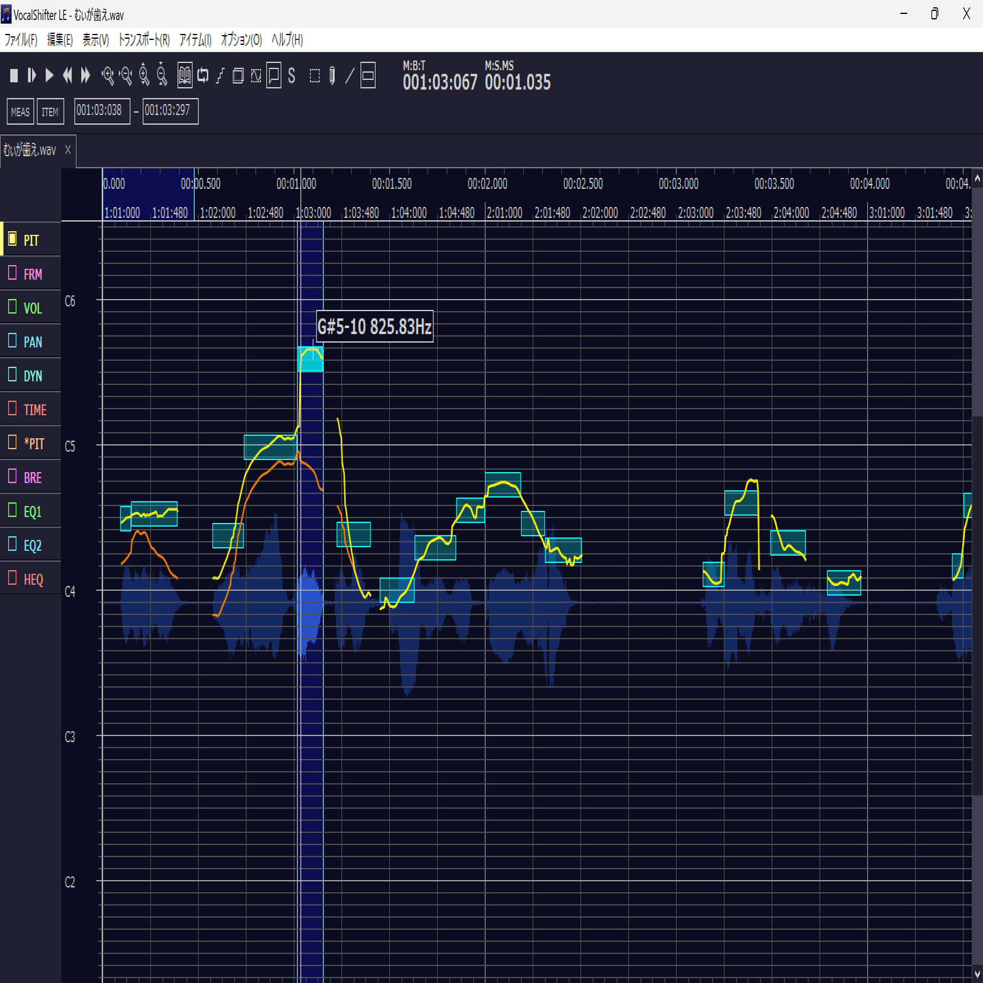Screen dimensions: 983x983
Task: Click the C6 pitch label
Action: coord(70,301)
